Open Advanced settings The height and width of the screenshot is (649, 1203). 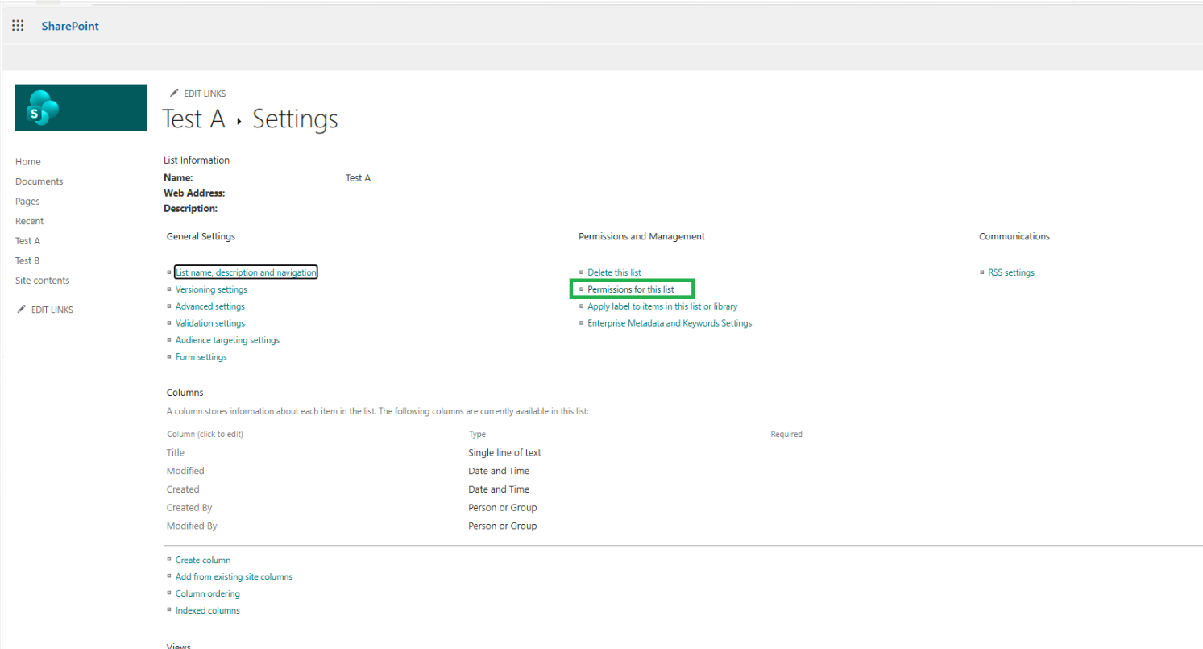pyautogui.click(x=210, y=306)
